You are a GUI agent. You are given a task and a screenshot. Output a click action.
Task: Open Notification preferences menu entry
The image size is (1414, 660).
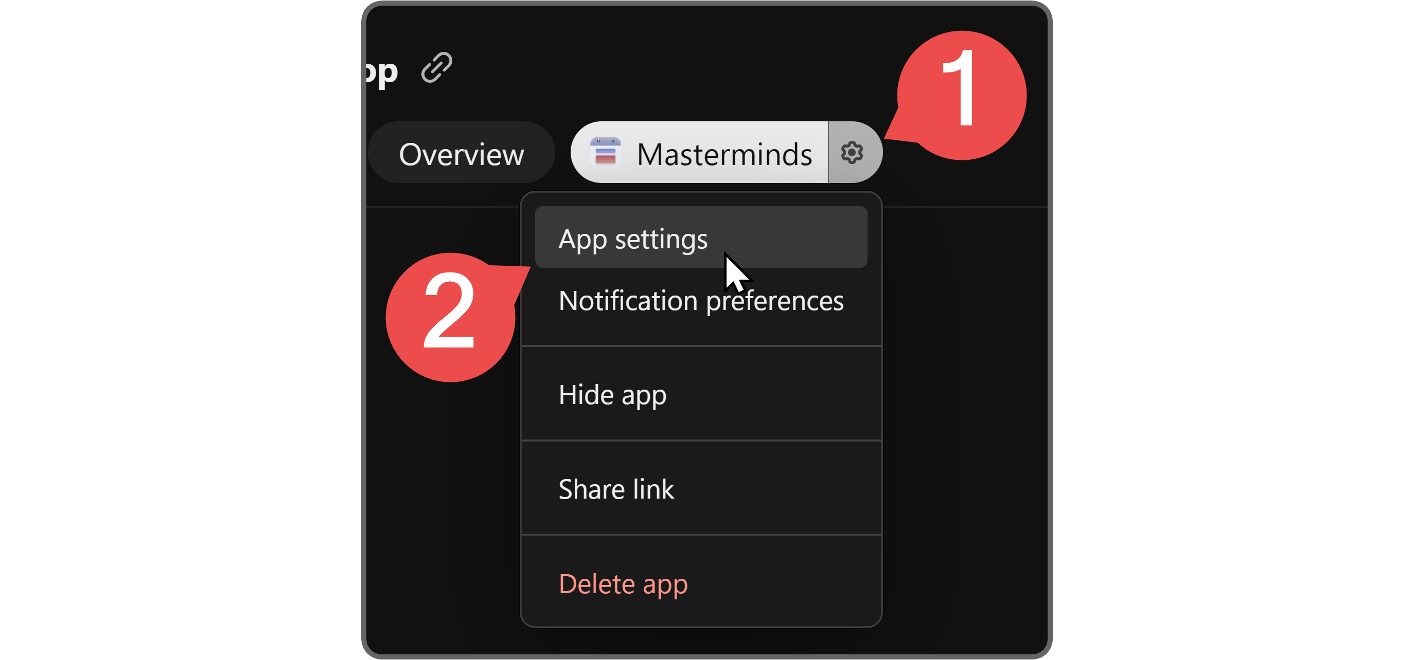[x=700, y=300]
